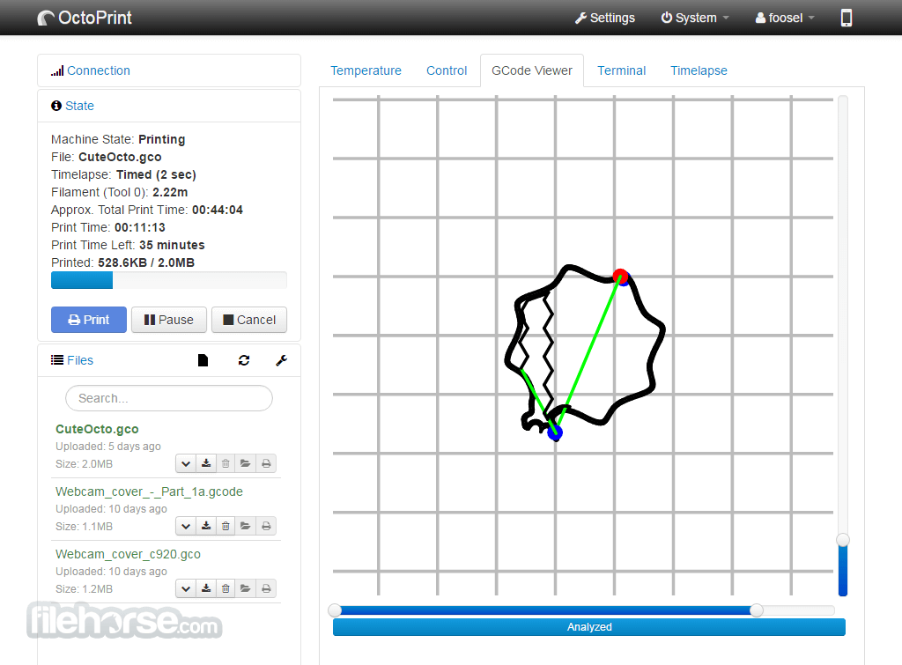Click the 'Filament (Tool 0): 2.22m' text
Image resolution: width=902 pixels, height=665 pixels.
click(119, 192)
